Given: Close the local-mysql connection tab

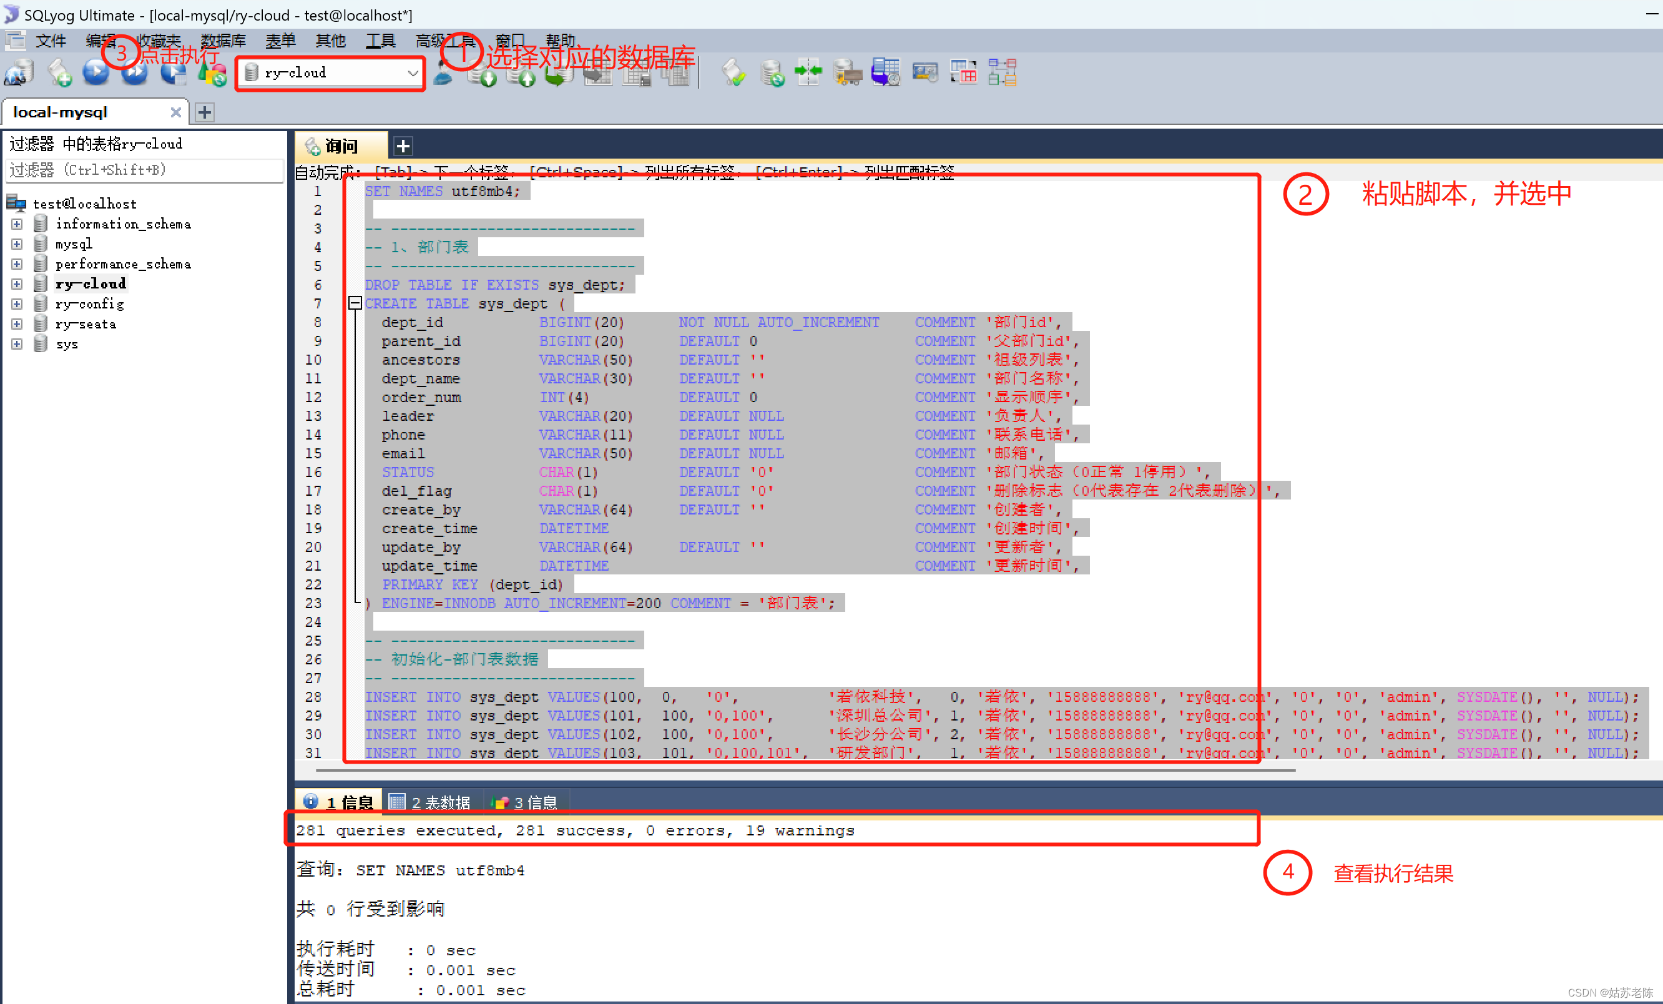Looking at the screenshot, I should [175, 112].
